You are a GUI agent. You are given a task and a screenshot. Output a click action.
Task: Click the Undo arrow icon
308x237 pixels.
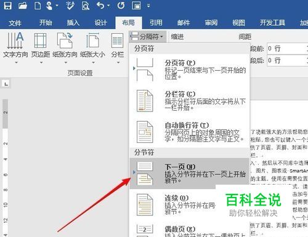(100, 6)
